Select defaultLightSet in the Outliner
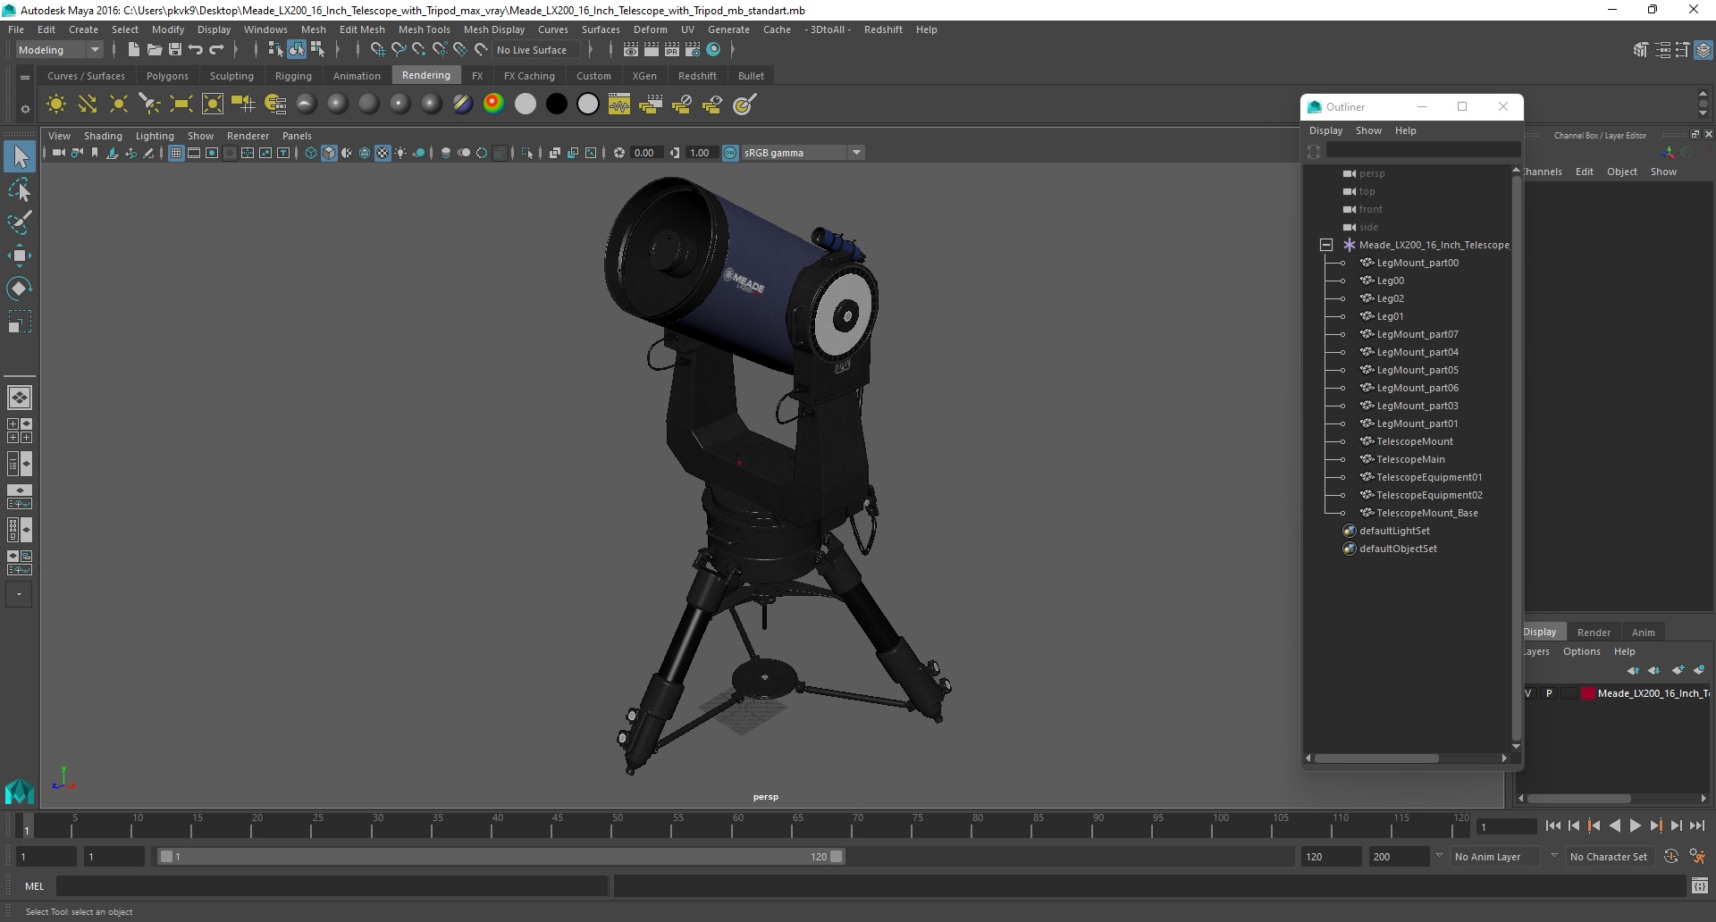 (1394, 531)
